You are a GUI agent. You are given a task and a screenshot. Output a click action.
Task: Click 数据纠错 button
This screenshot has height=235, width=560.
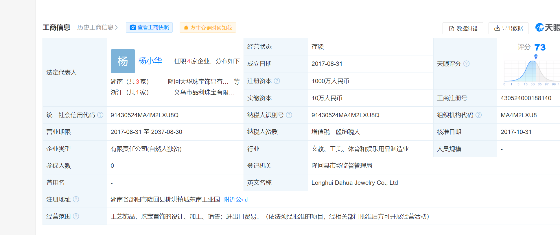tap(463, 28)
